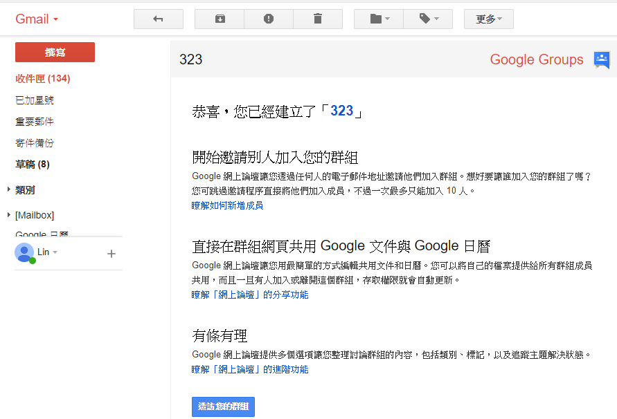This screenshot has width=617, height=419.
Task: Open the Move to folder dropdown
Action: point(379,19)
